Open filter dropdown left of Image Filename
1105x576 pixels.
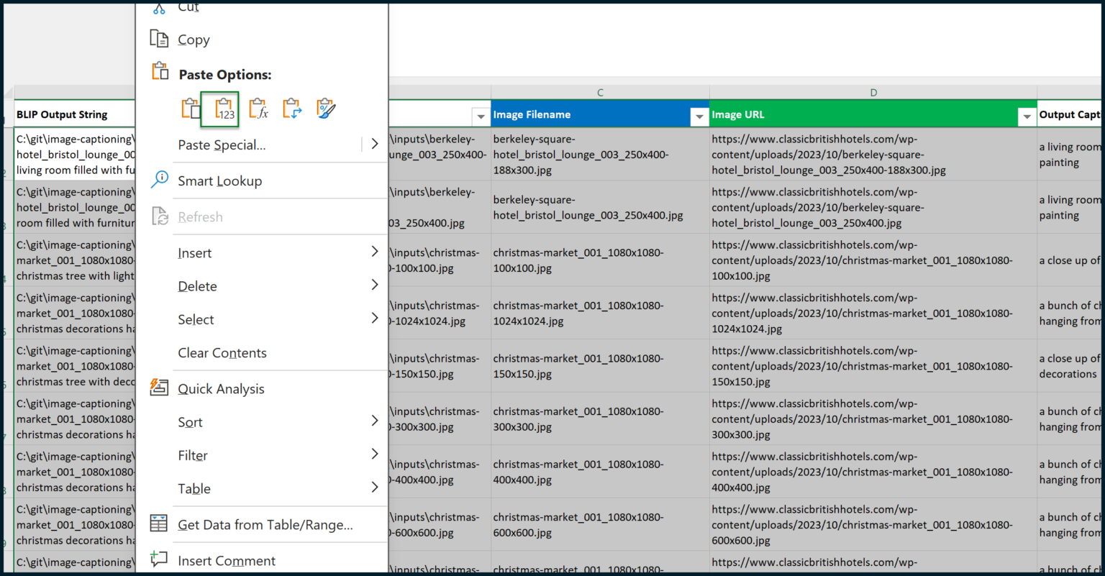point(480,116)
